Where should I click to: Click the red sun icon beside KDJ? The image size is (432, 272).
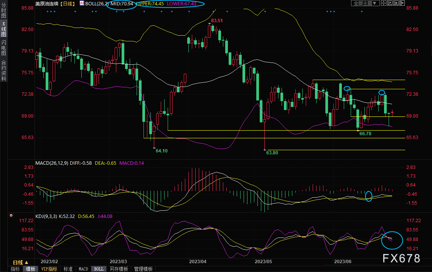click(11, 215)
